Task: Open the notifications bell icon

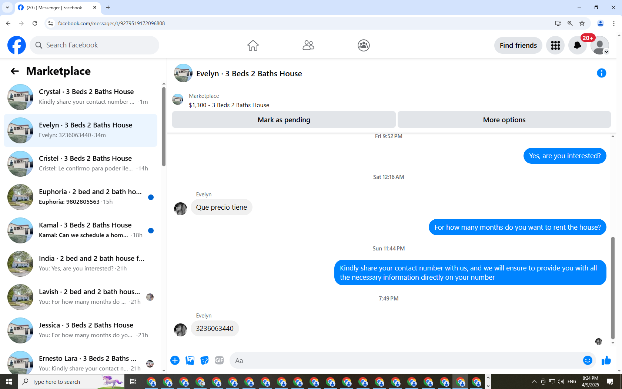Action: point(578,45)
